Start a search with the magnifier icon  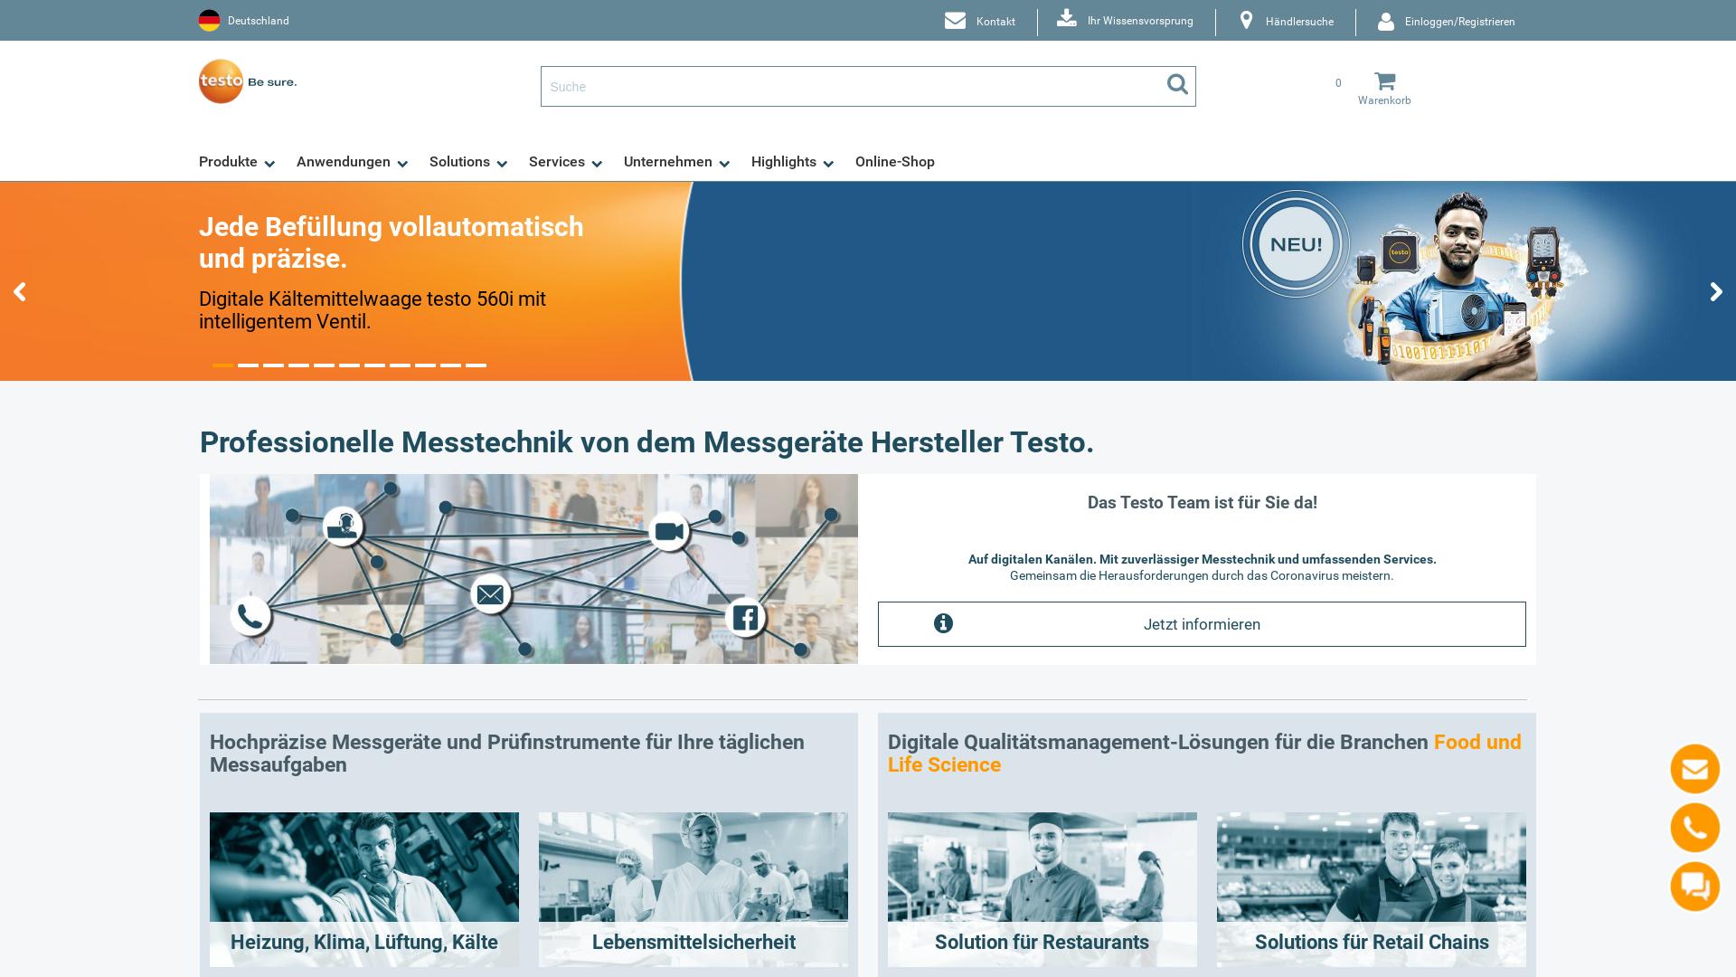click(x=1176, y=85)
